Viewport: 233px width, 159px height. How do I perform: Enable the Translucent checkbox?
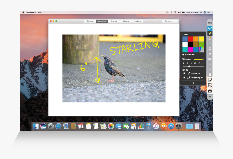tap(183, 54)
